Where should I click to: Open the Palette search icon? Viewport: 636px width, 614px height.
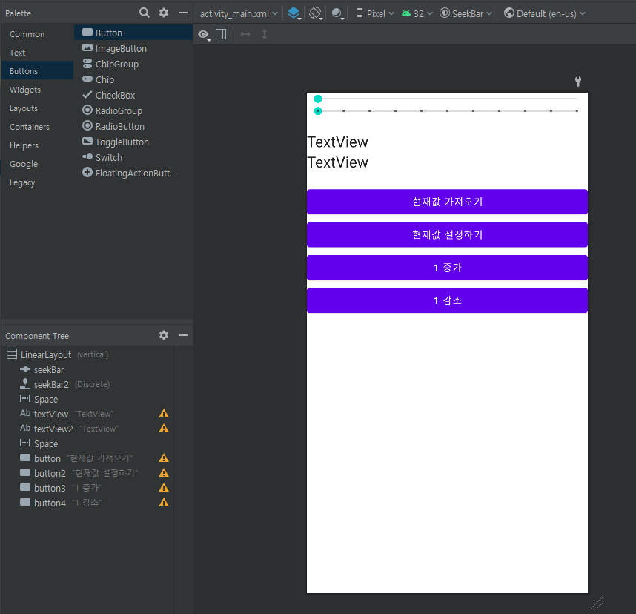(x=144, y=13)
